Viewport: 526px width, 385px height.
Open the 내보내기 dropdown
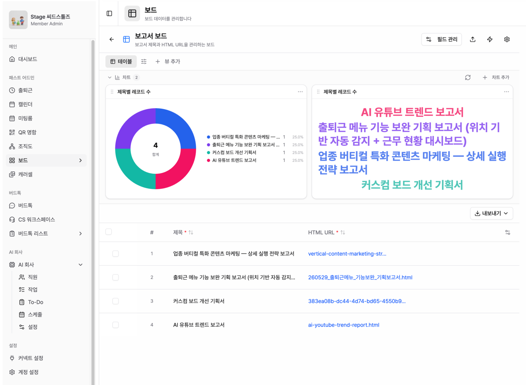tap(491, 213)
